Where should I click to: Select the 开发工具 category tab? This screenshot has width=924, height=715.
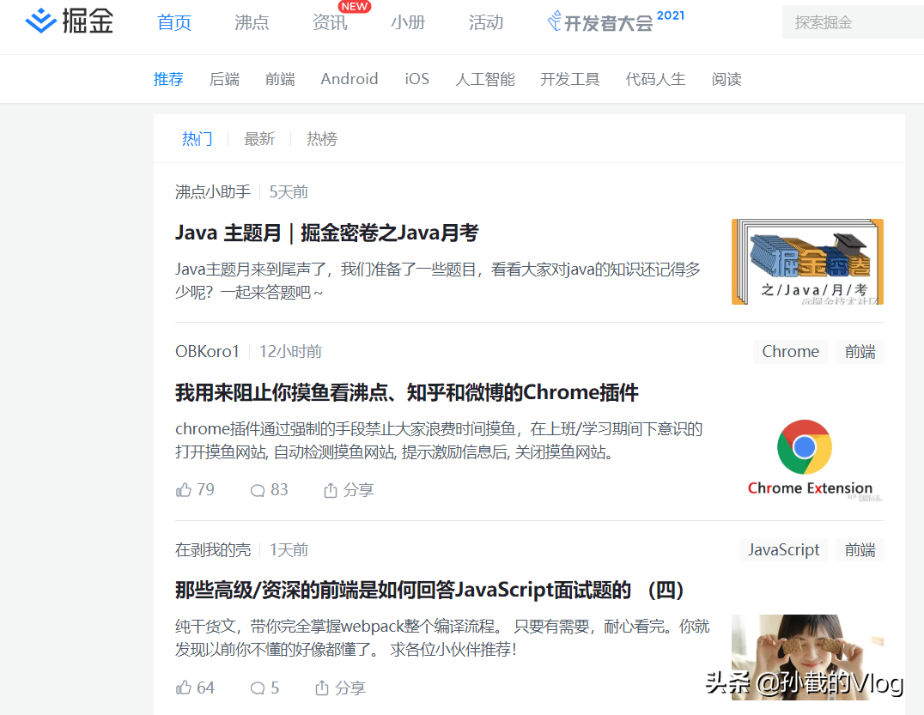[570, 79]
